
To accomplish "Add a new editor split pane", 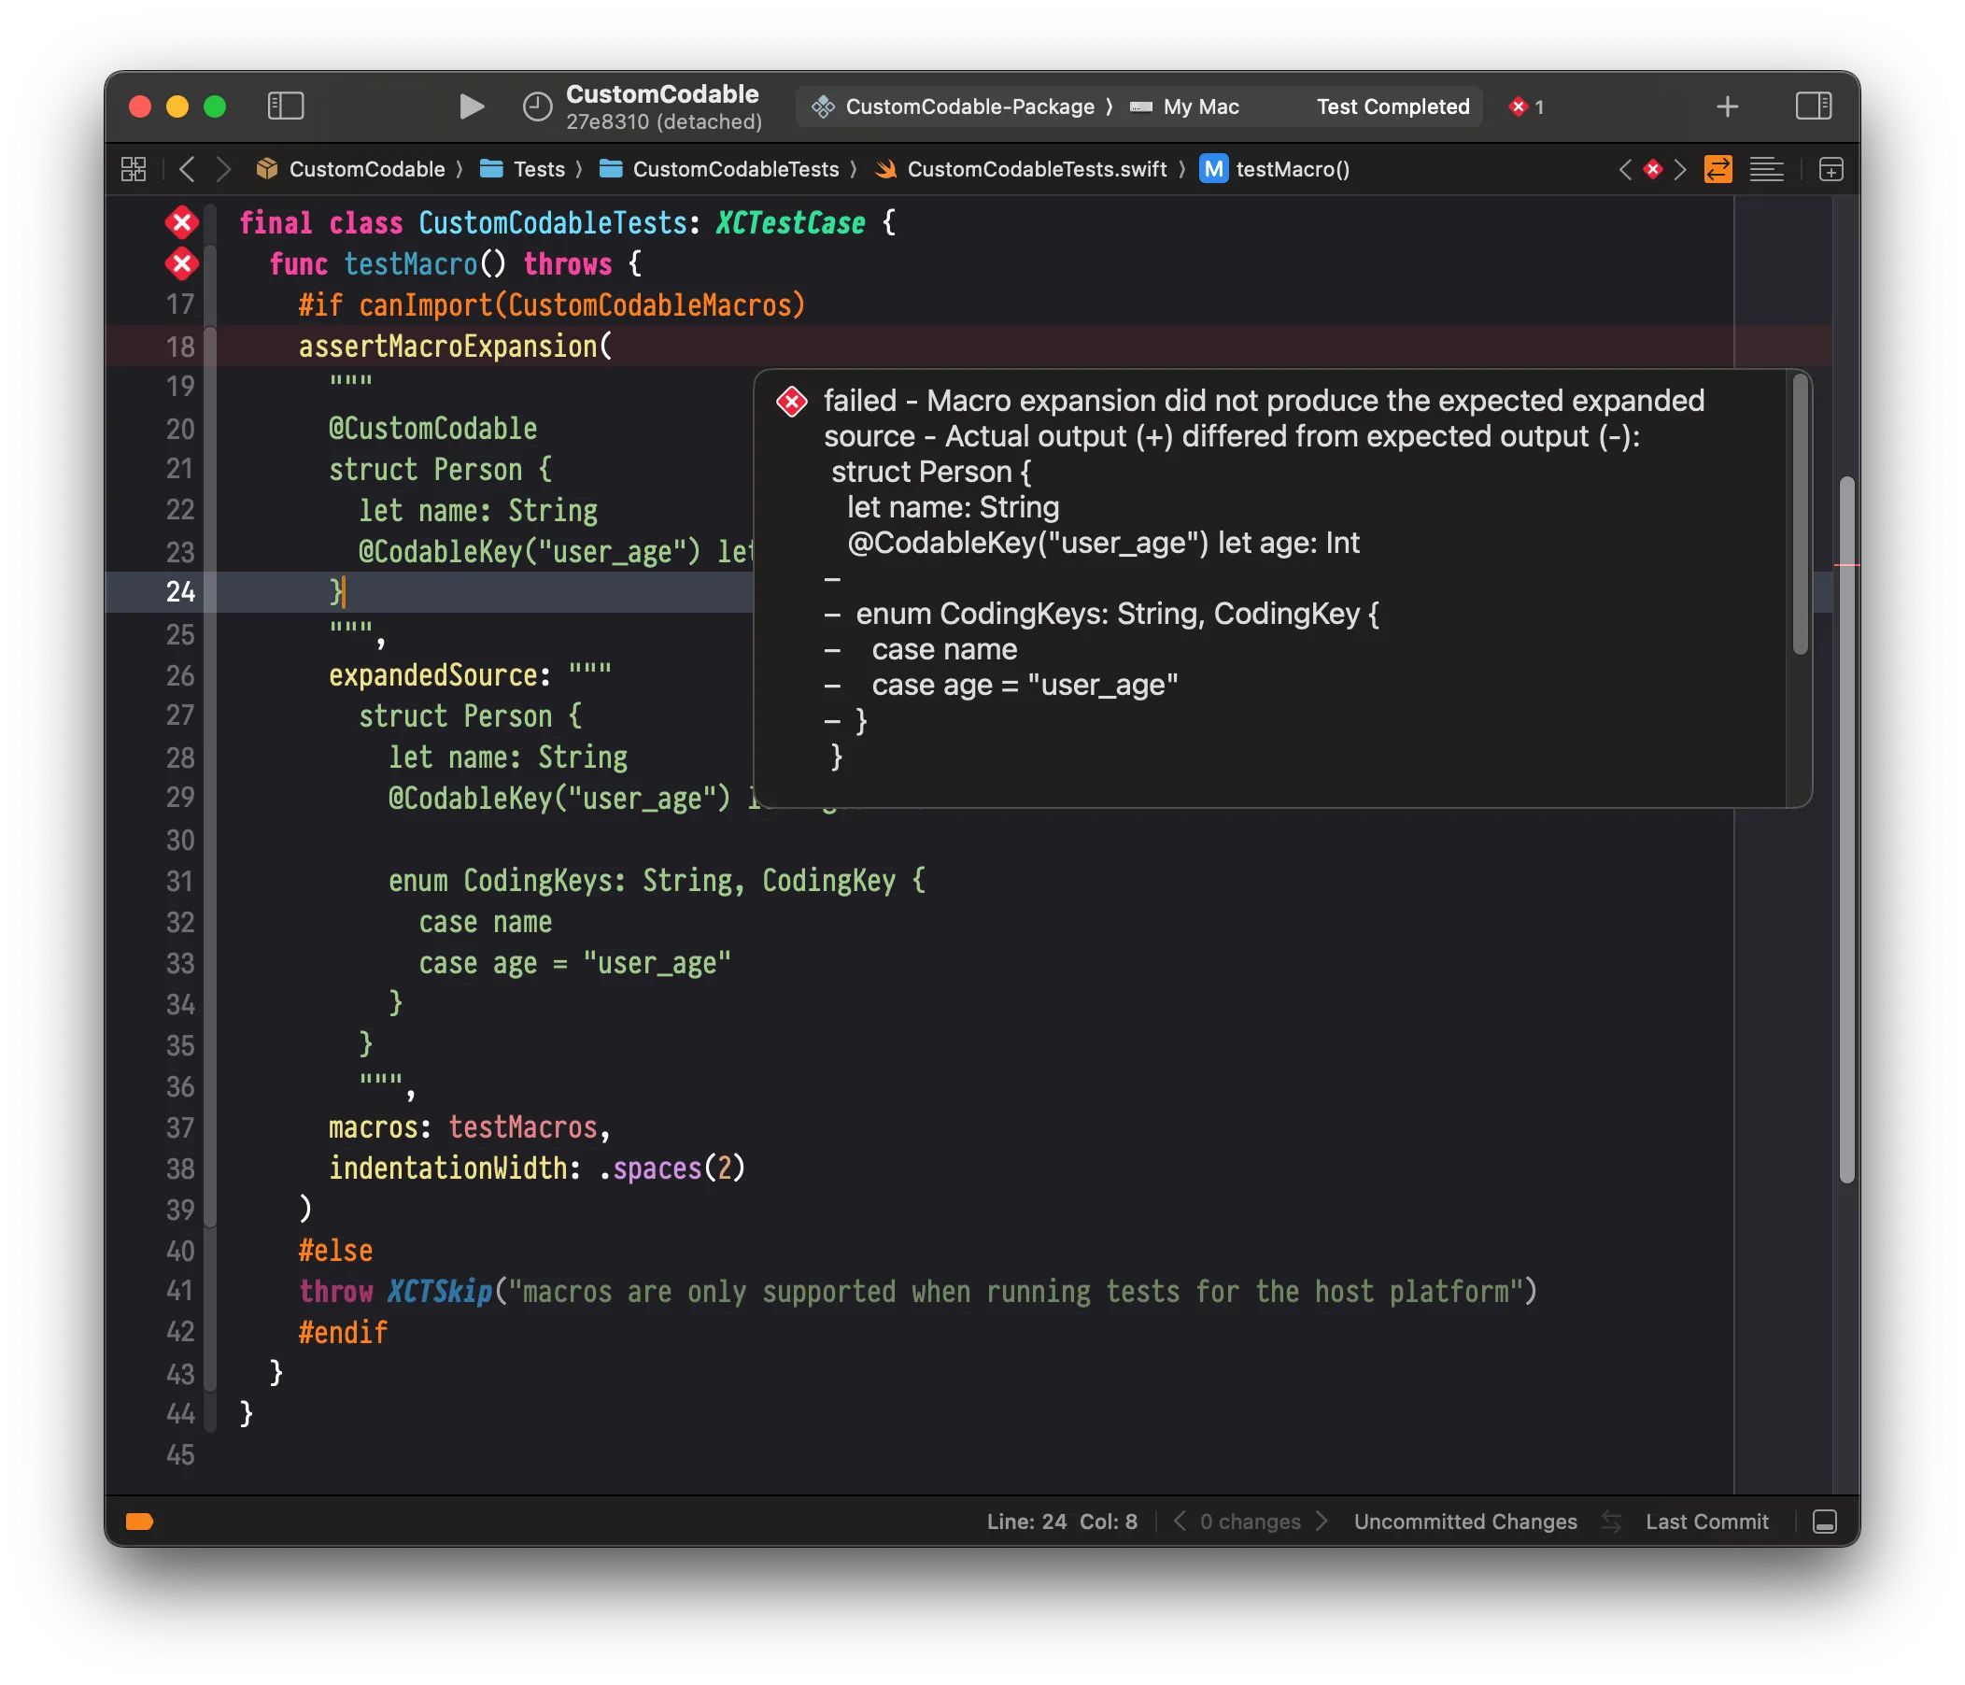I will [x=1830, y=169].
